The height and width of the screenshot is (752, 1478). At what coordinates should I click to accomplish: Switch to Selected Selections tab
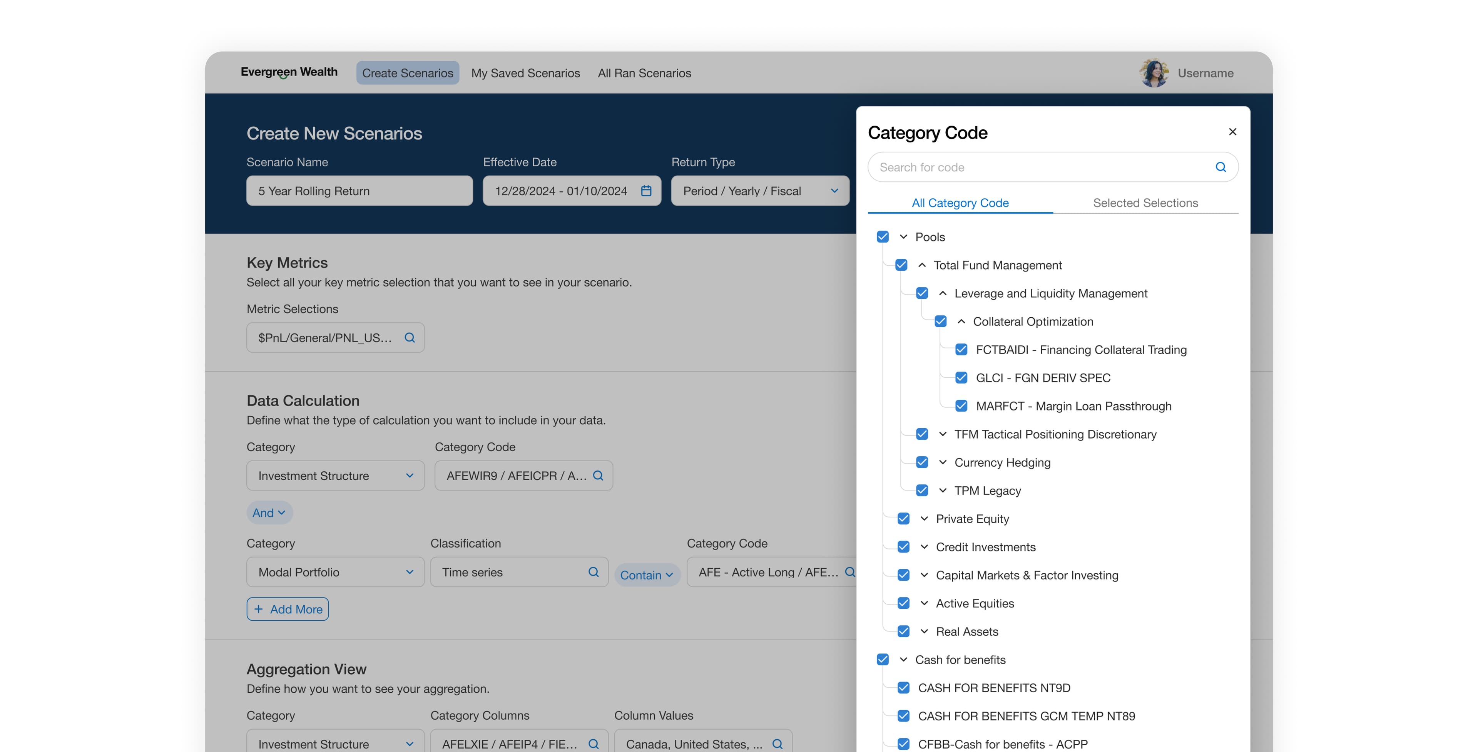click(x=1146, y=203)
